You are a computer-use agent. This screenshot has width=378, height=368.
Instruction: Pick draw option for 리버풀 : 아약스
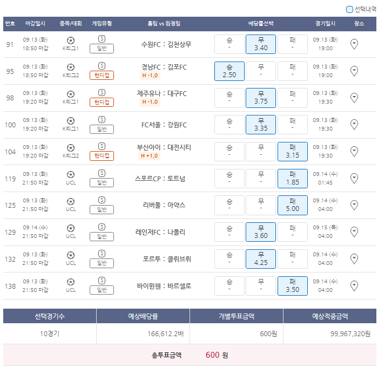pyautogui.click(x=261, y=205)
